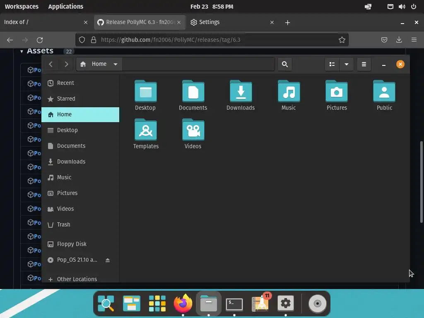Viewport: 424px width, 318px height.
Task: Open workspaces overview icon in dock
Action: click(132, 304)
